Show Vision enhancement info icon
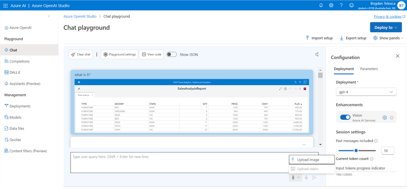 [392, 118]
